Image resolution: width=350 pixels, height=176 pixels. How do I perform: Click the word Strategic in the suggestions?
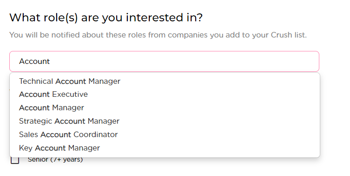click(36, 121)
